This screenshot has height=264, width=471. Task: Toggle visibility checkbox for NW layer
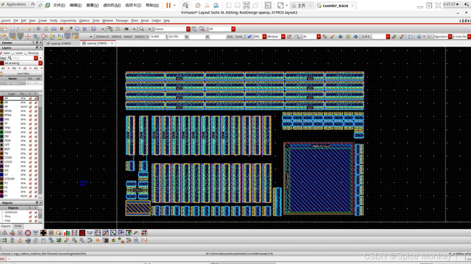point(30,119)
